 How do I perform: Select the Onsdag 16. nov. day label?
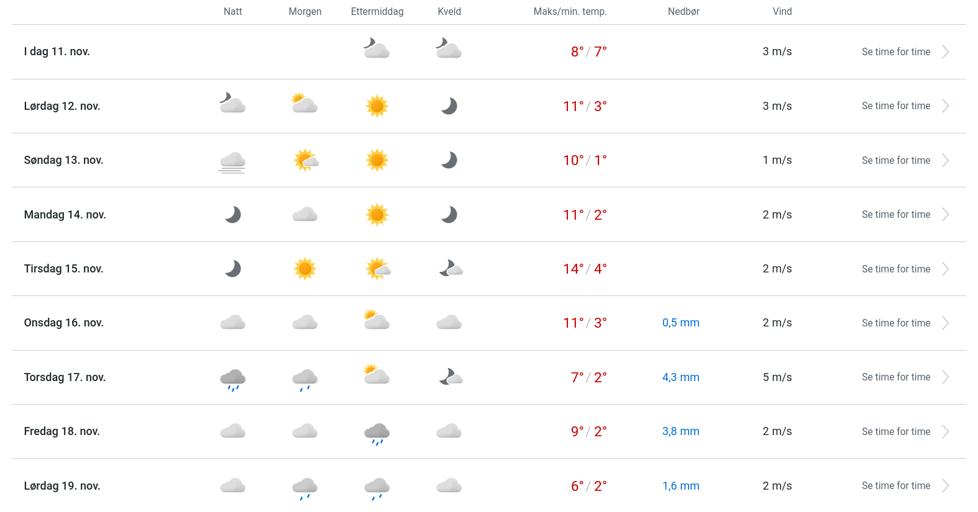[64, 323]
